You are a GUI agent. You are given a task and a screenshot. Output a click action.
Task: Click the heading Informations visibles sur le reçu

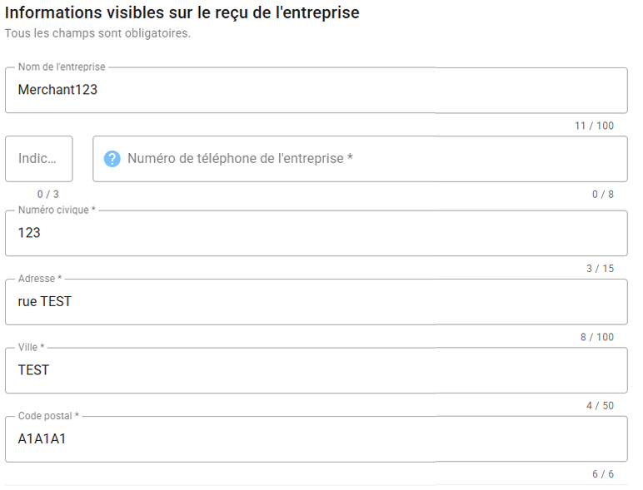click(182, 13)
